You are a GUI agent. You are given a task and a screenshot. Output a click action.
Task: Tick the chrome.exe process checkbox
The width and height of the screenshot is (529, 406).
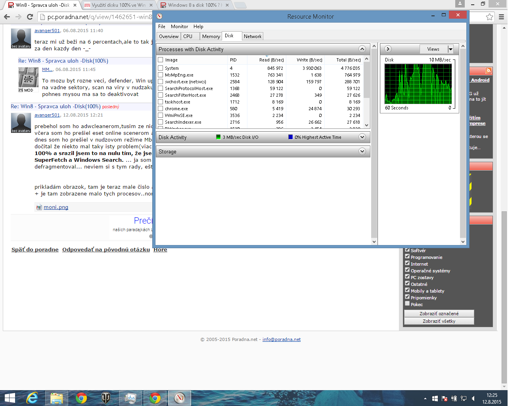pos(161,108)
